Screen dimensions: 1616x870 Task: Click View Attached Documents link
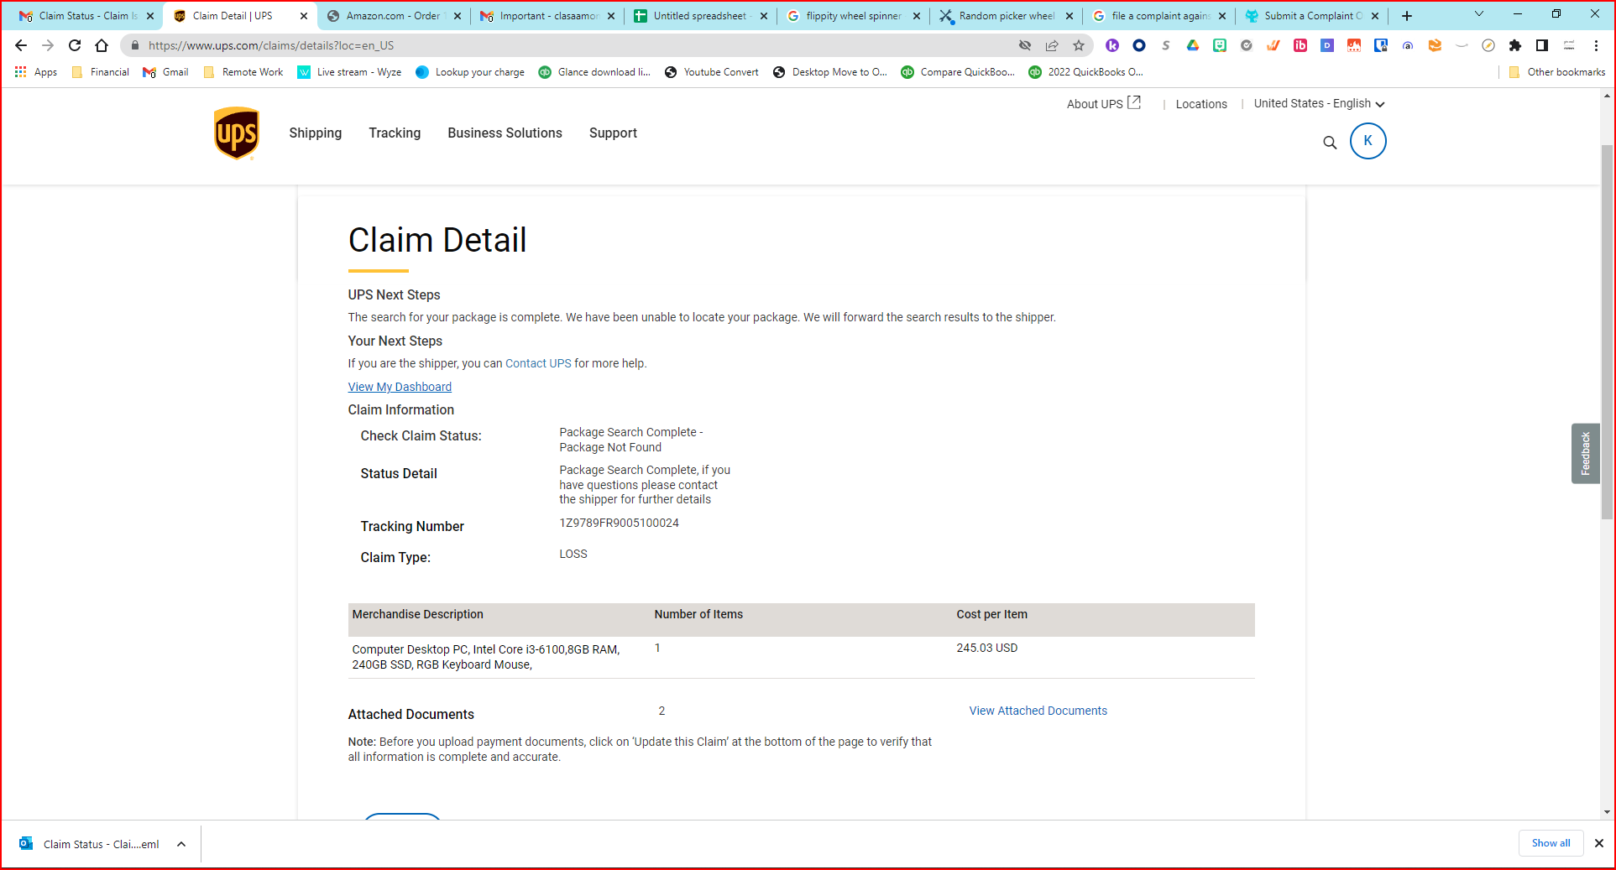pos(1038,711)
